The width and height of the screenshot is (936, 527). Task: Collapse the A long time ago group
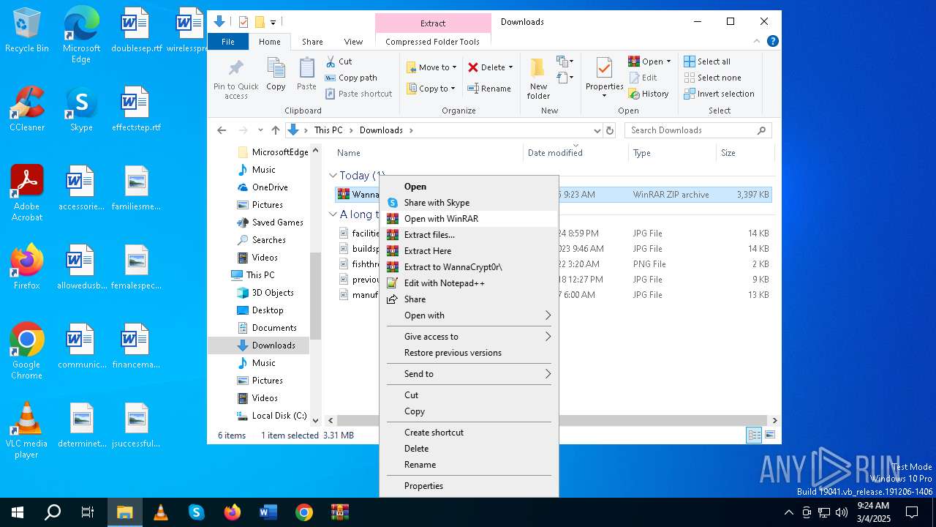point(333,214)
